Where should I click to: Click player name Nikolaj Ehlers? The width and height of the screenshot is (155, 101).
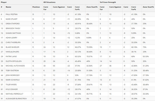coord(12,52)
